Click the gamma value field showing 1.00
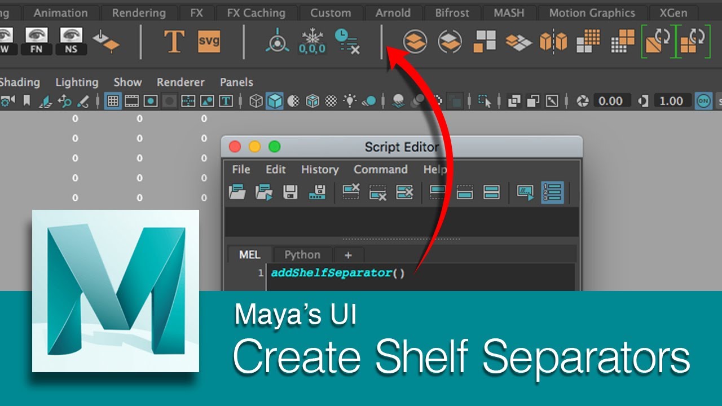 pyautogui.click(x=671, y=101)
